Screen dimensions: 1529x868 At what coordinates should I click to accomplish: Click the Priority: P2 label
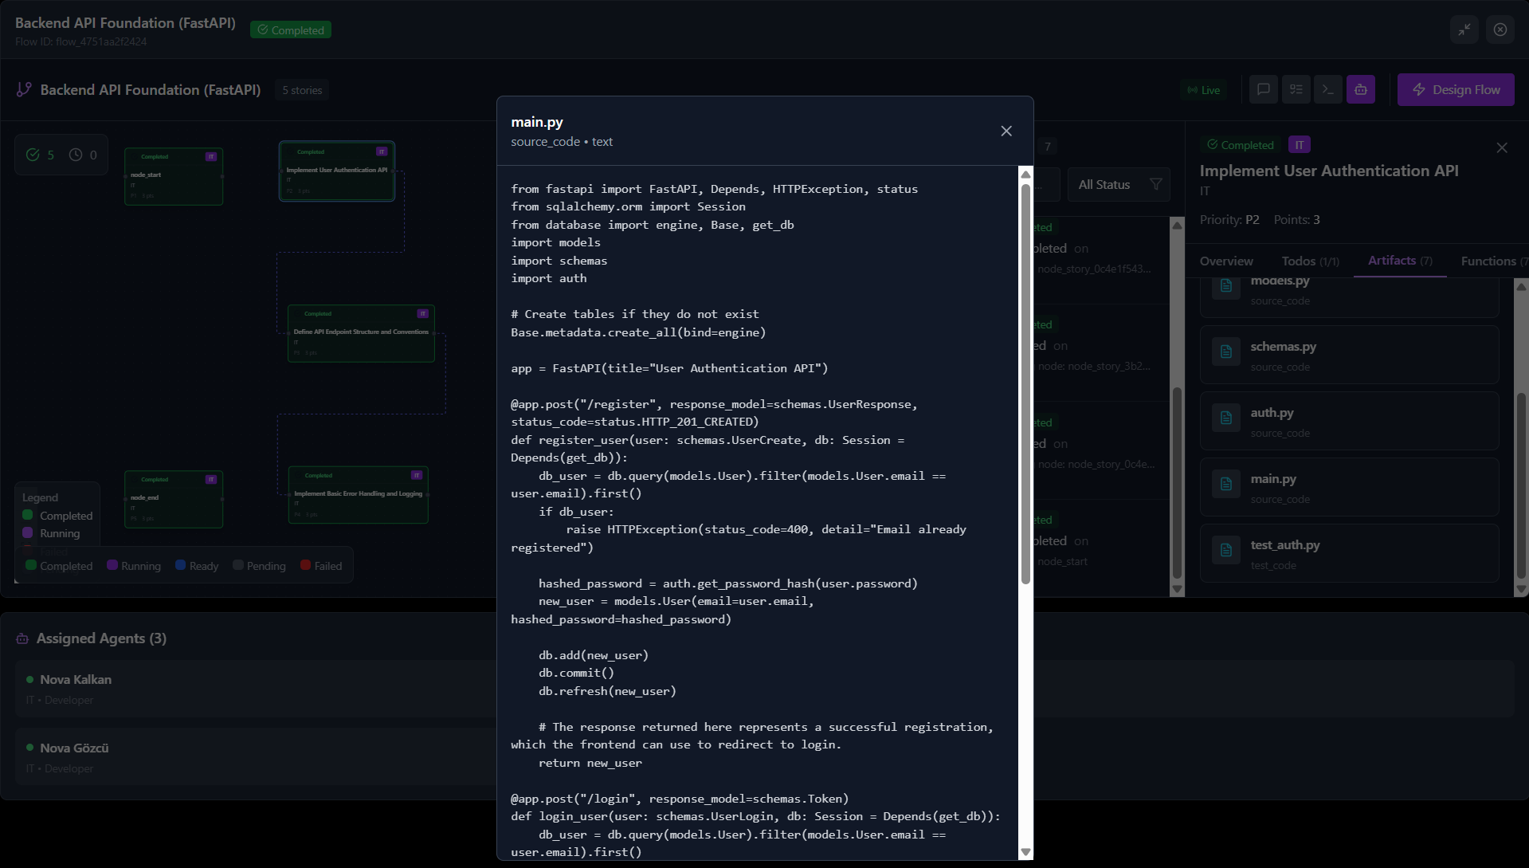(1229, 219)
